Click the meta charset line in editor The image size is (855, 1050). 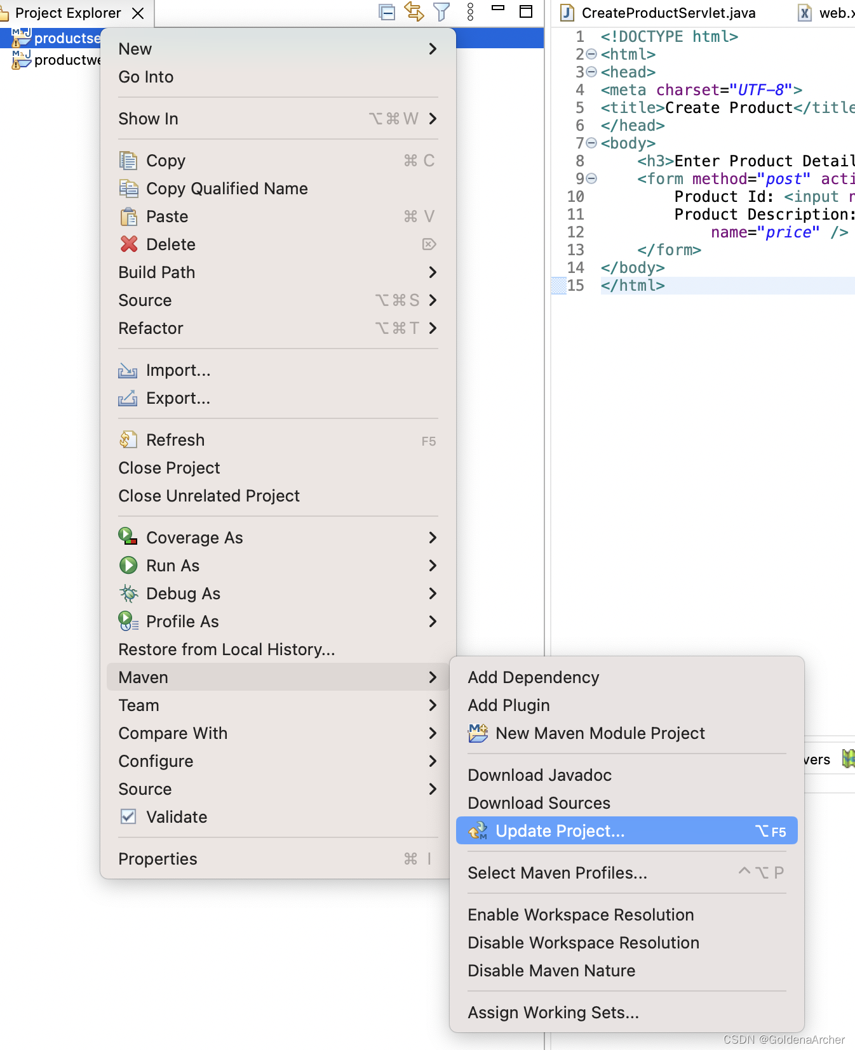pos(701,90)
